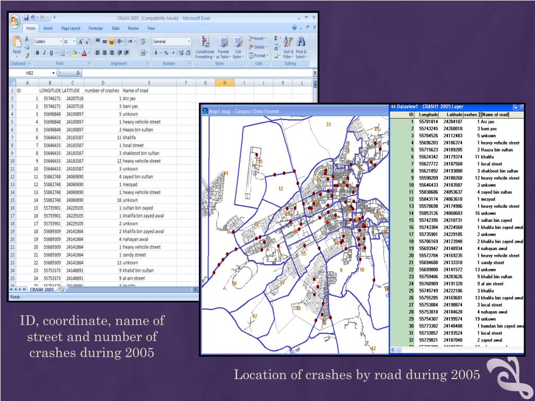Select column H header in Excel
Image resolution: width=535 pixels, height=401 pixels.
pyautogui.click(x=225, y=82)
